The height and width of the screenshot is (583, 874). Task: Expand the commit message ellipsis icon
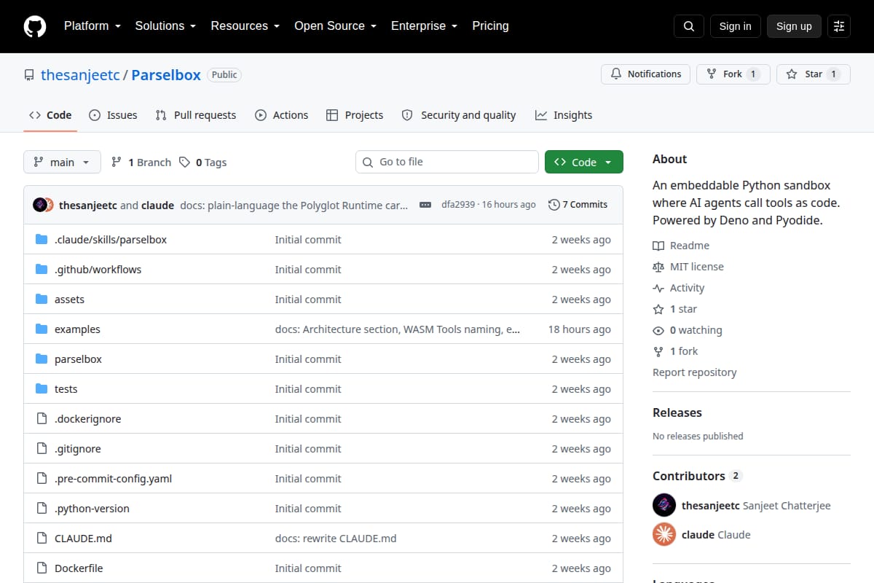coord(425,206)
